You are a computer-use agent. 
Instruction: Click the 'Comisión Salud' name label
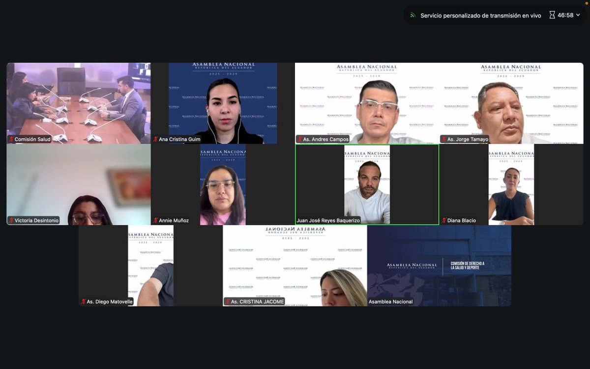click(x=32, y=139)
